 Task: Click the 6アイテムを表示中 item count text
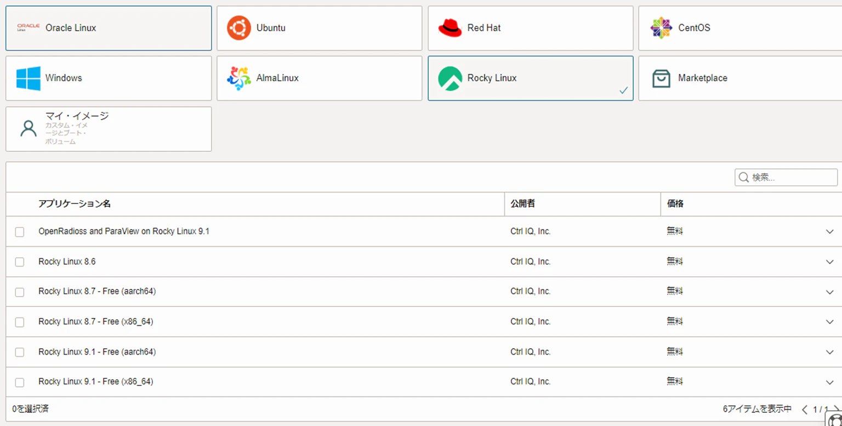[757, 409]
